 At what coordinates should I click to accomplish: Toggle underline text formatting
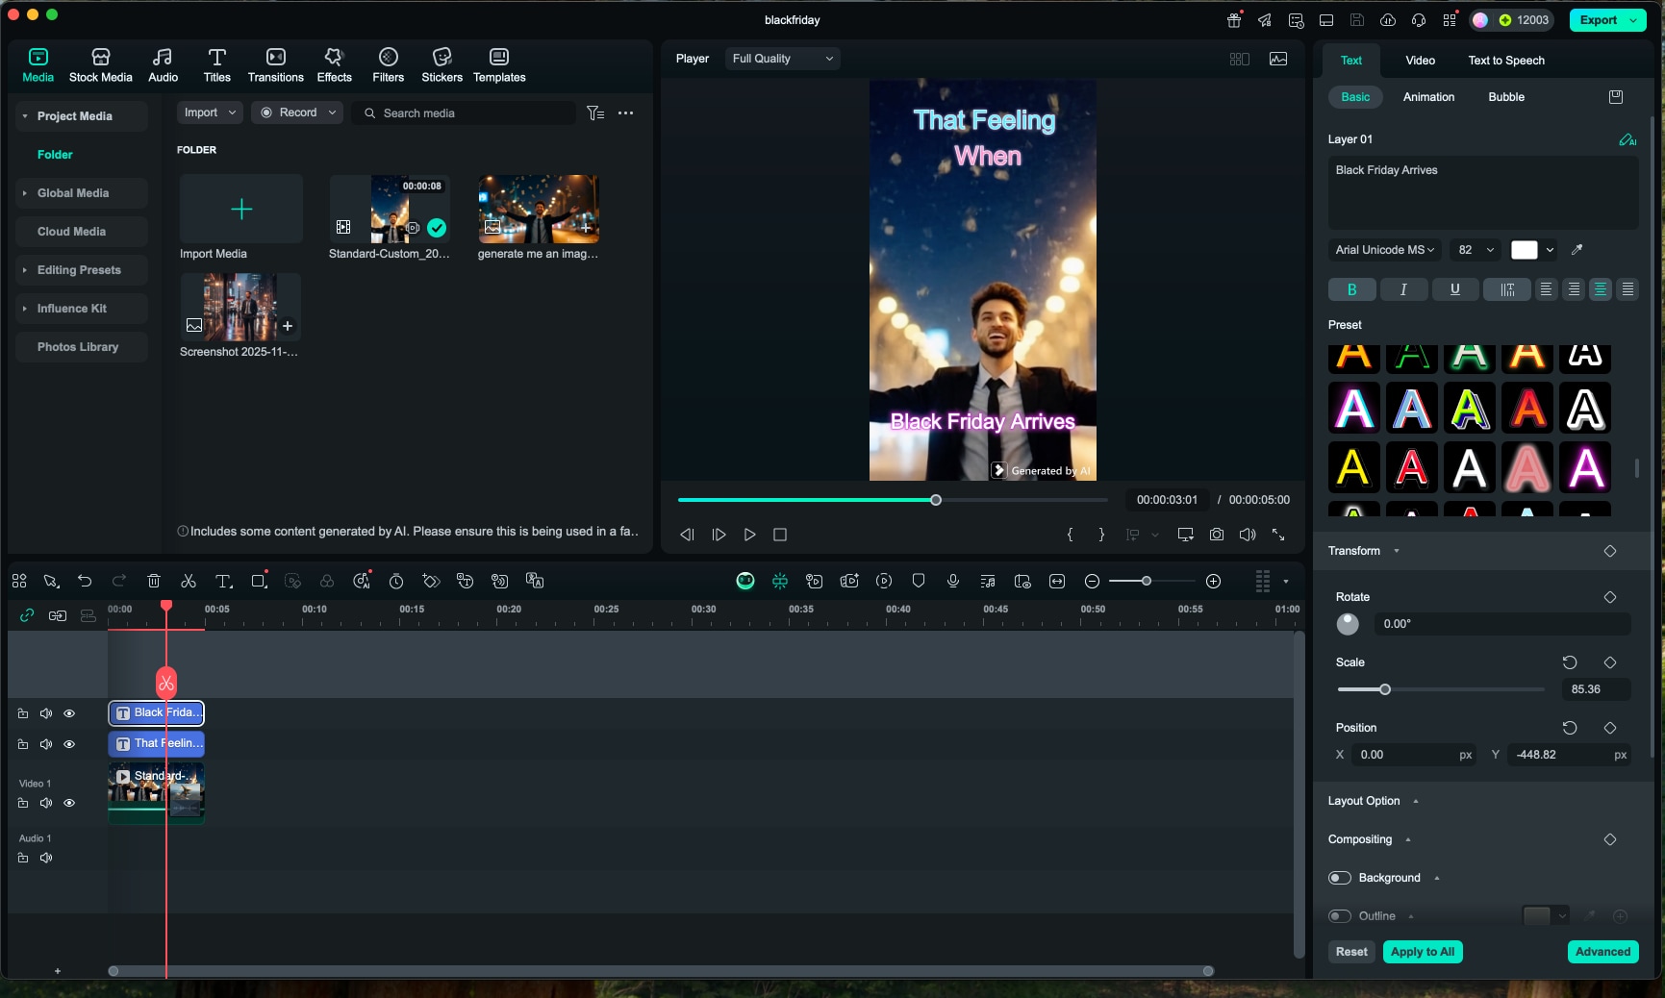(1455, 289)
